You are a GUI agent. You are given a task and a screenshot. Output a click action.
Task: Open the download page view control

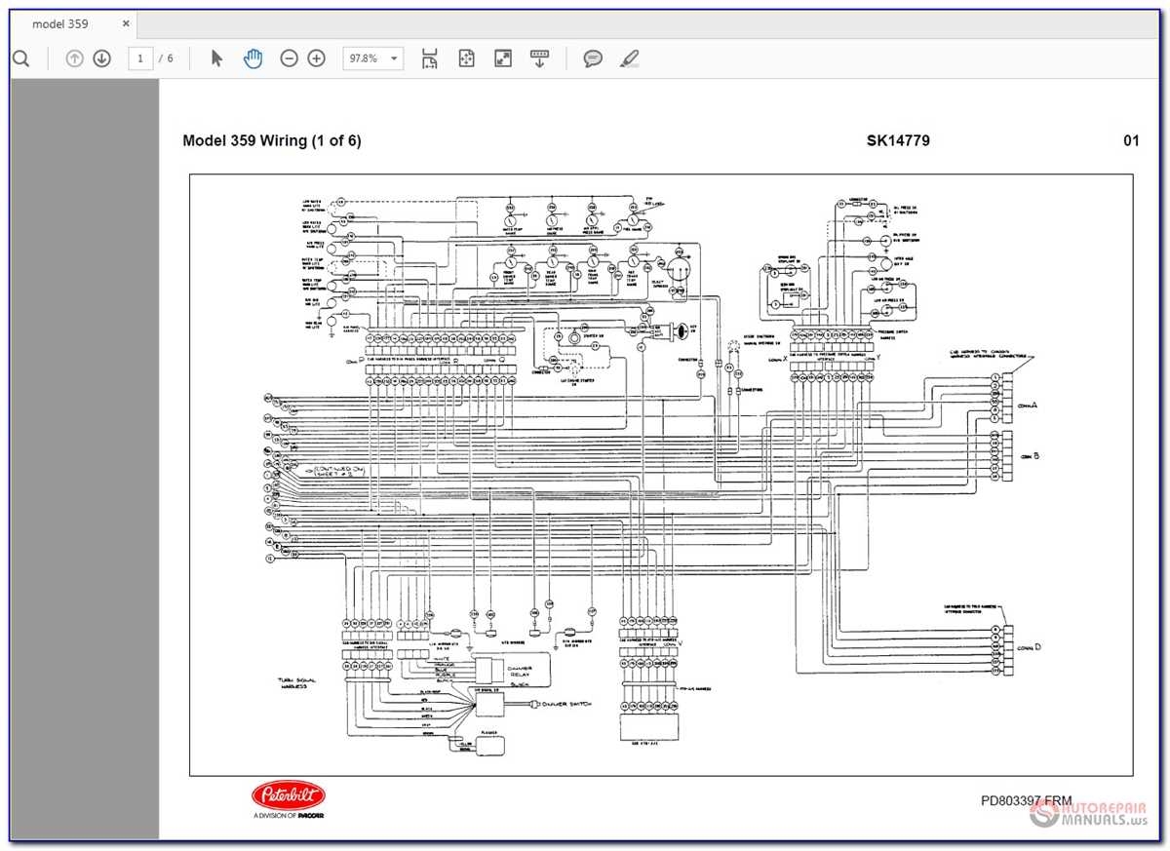[x=539, y=58]
